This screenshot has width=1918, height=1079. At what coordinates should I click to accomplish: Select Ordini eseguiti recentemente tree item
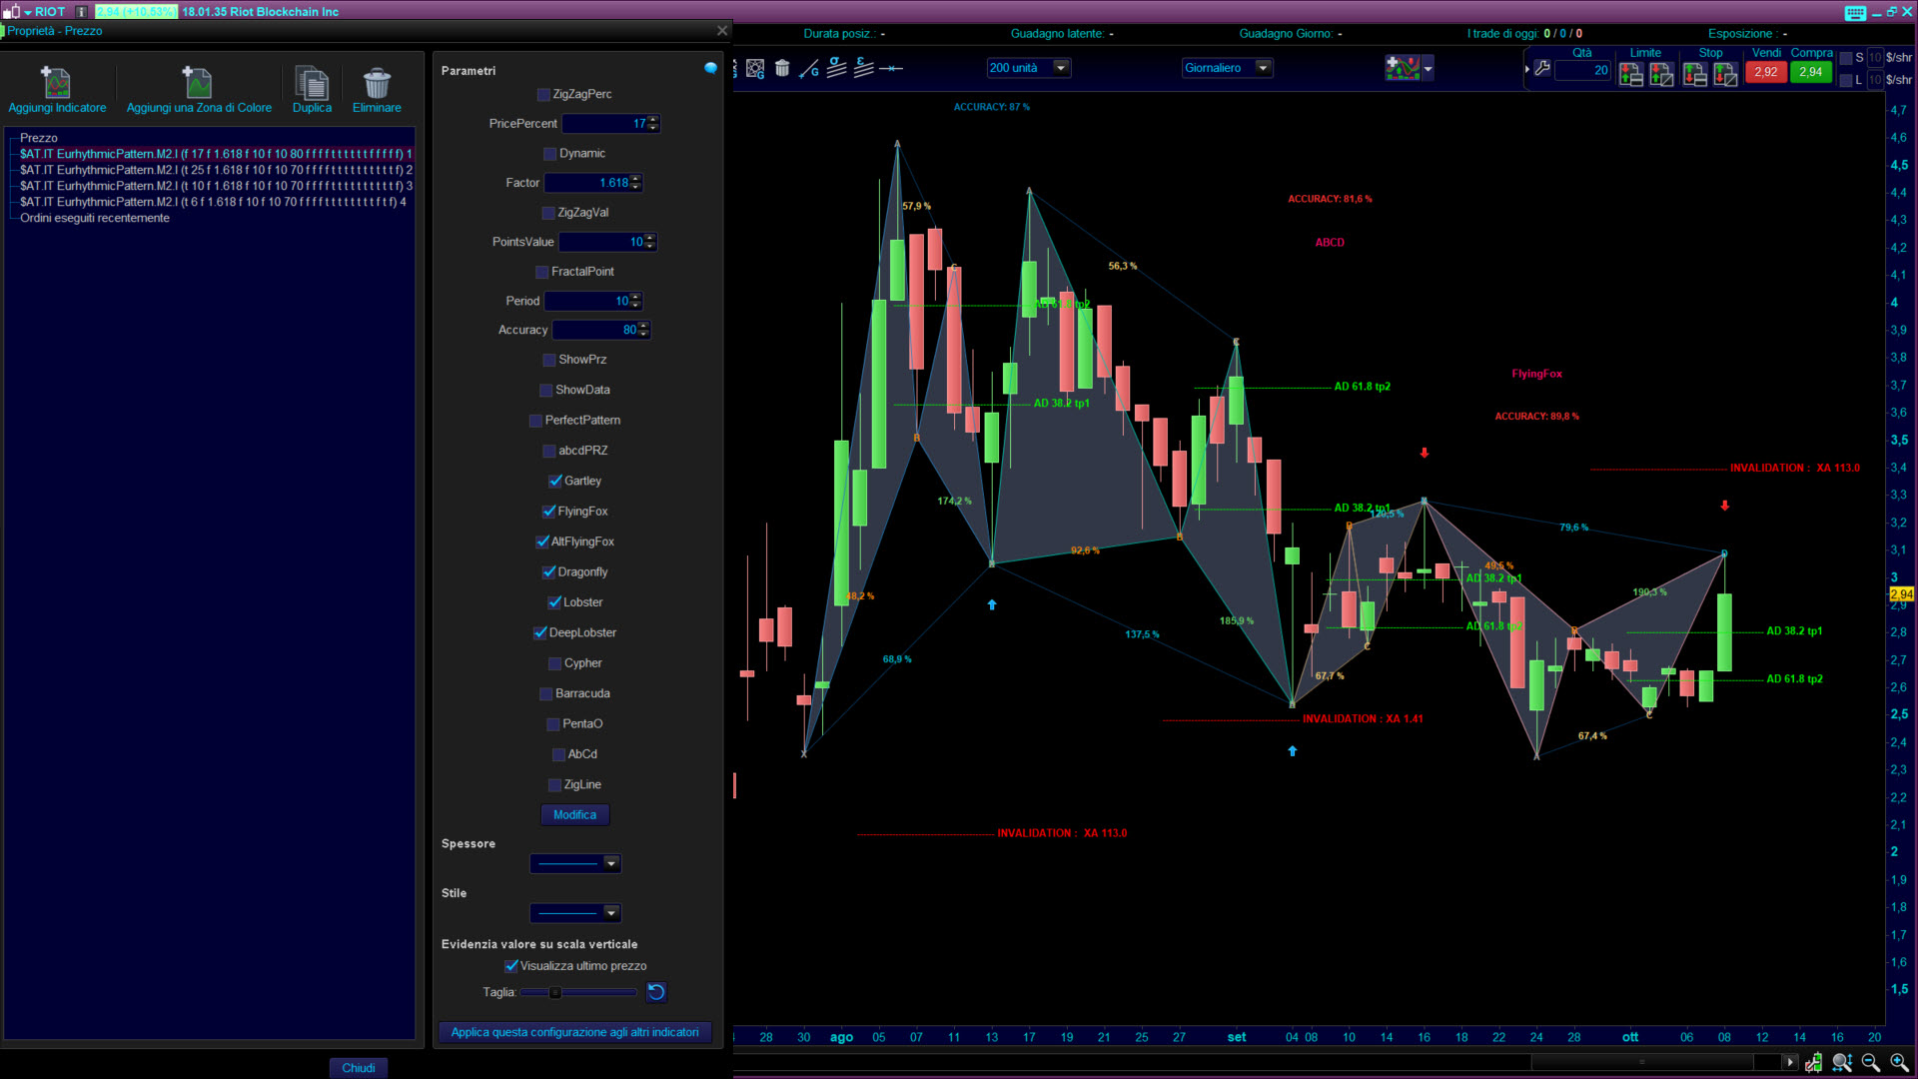pos(95,218)
